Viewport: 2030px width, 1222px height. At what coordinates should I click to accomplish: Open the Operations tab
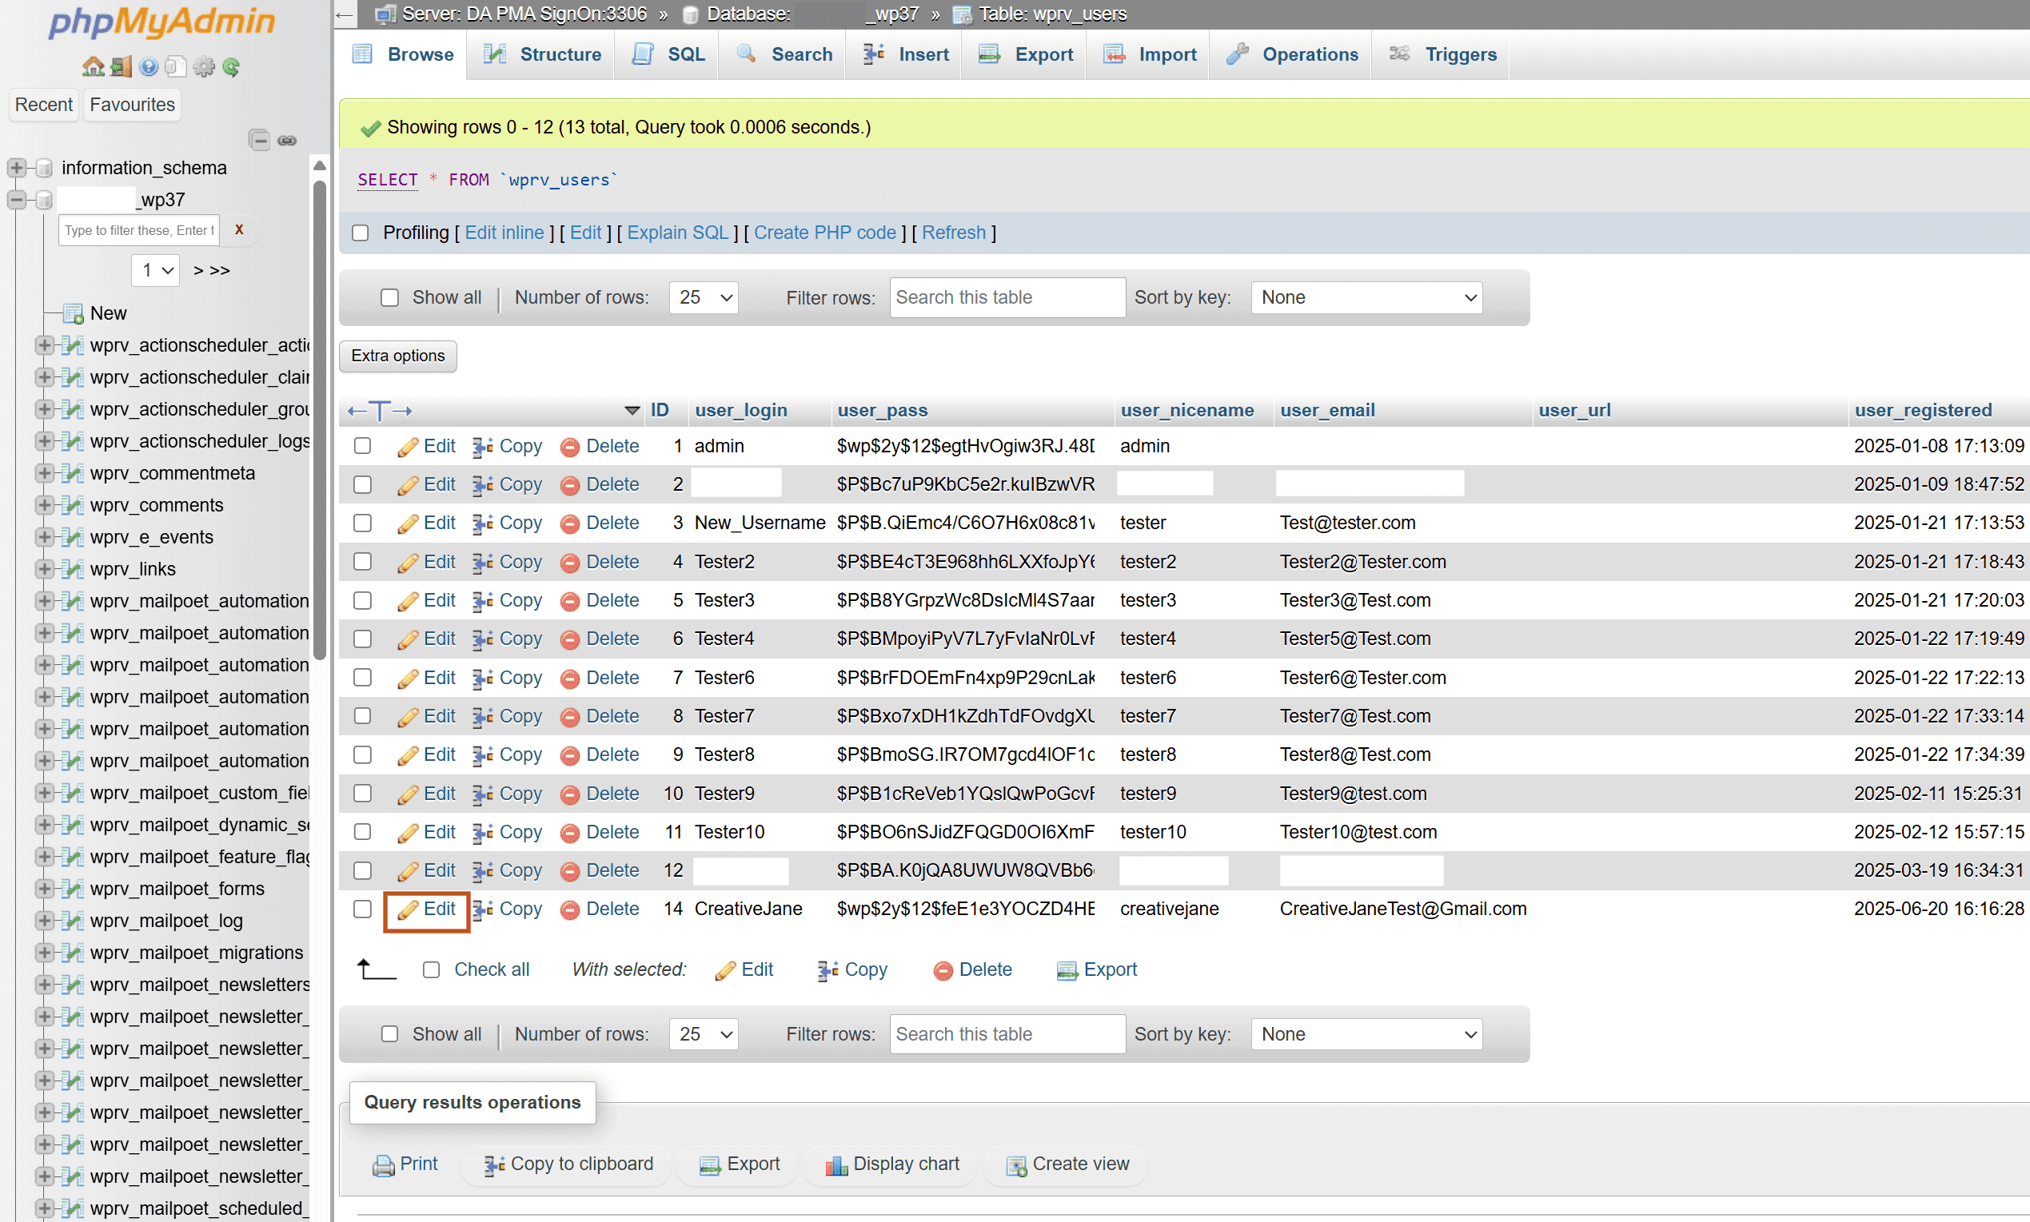coord(1292,54)
